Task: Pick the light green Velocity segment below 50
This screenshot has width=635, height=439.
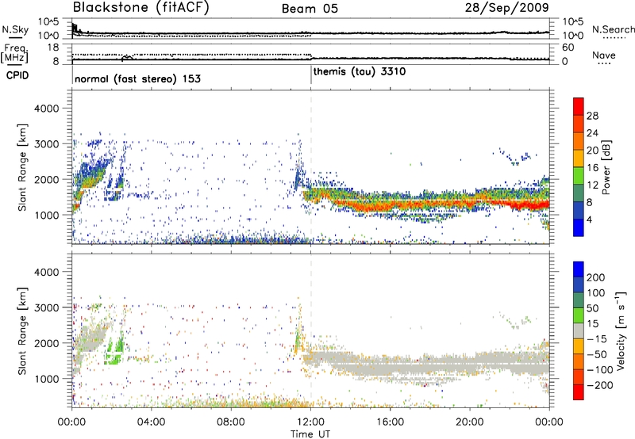Action: point(579,315)
